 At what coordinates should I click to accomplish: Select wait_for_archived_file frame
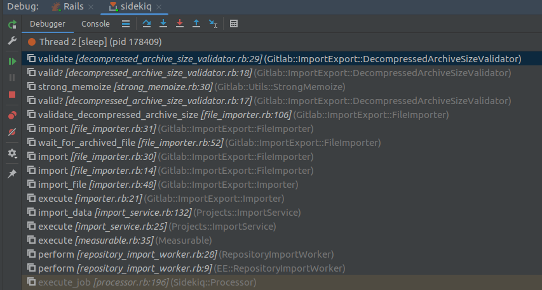click(281, 143)
